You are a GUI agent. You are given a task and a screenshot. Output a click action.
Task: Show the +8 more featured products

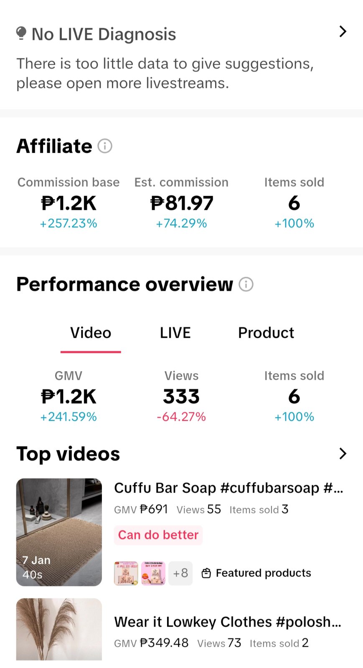click(180, 573)
